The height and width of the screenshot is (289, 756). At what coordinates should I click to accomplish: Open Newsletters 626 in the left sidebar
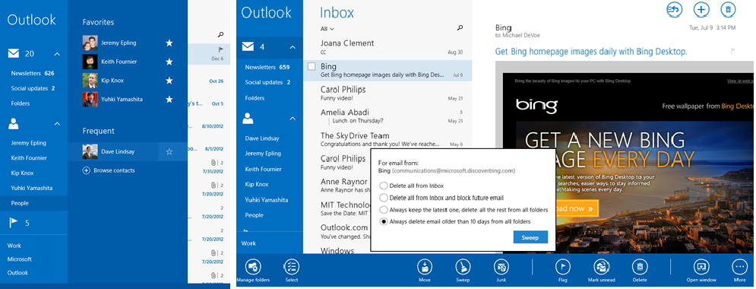(x=33, y=73)
